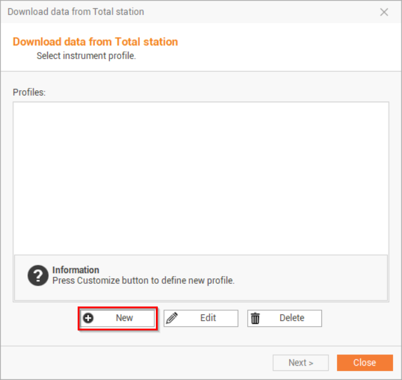Click the pencil icon on Edit button
The width and height of the screenshot is (402, 380).
tap(172, 318)
